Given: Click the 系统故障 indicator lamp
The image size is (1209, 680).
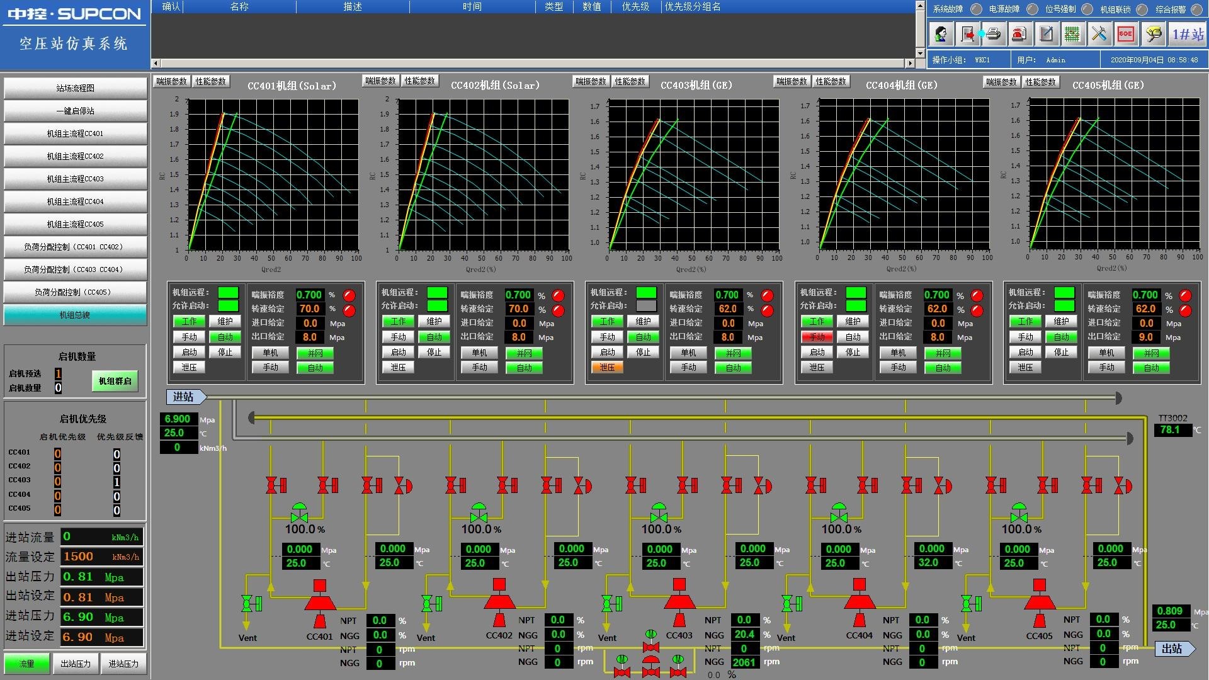Looking at the screenshot, I should click(x=976, y=9).
